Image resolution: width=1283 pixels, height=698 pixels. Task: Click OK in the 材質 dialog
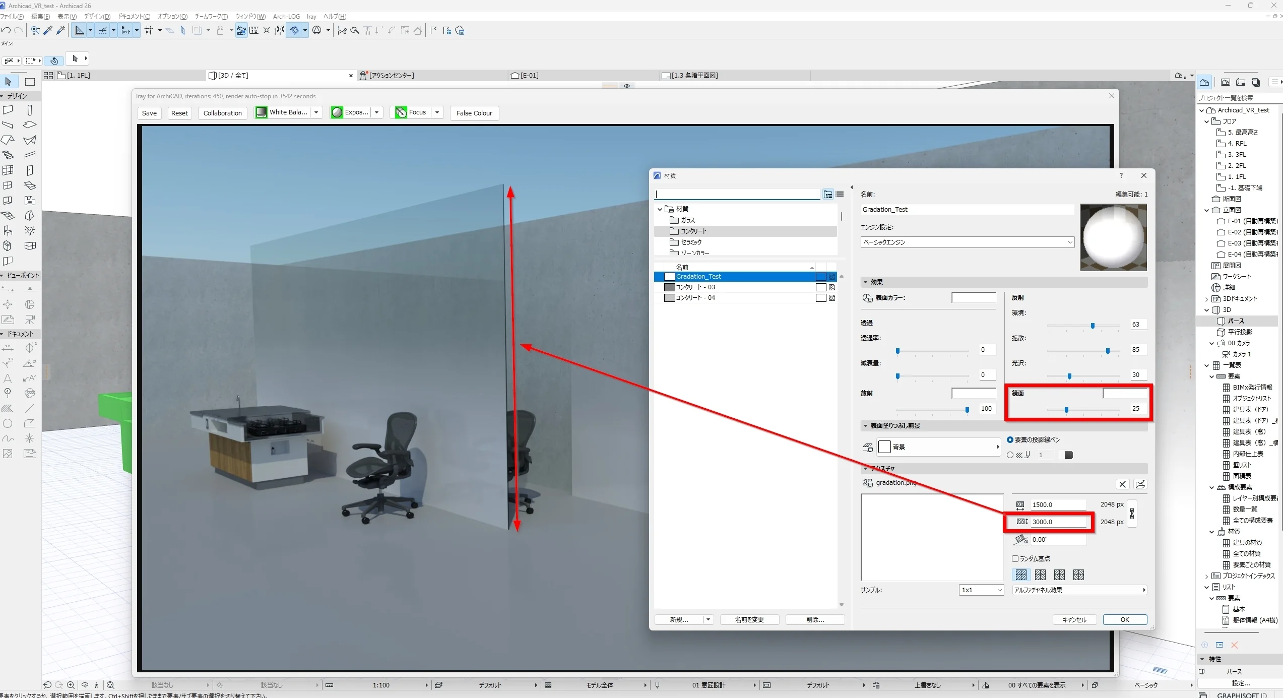pyautogui.click(x=1125, y=620)
